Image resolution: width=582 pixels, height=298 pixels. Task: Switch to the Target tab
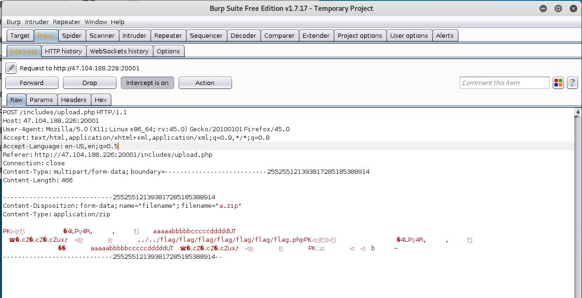click(x=20, y=35)
